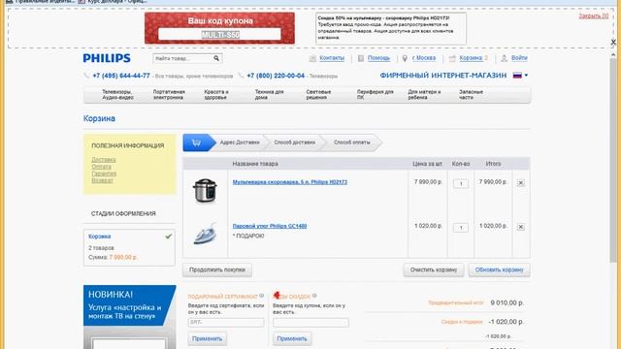Open the Телевизоры, Аудио-видео menu
The image size is (621, 349).
(x=117, y=95)
